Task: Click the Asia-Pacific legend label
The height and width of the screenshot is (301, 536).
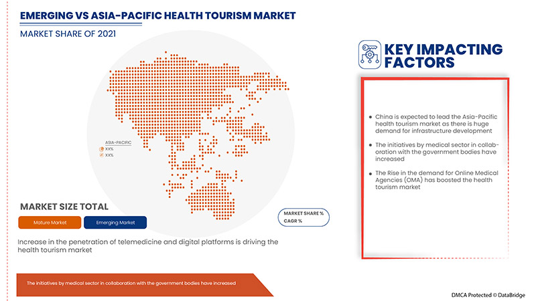Action: click(x=118, y=142)
